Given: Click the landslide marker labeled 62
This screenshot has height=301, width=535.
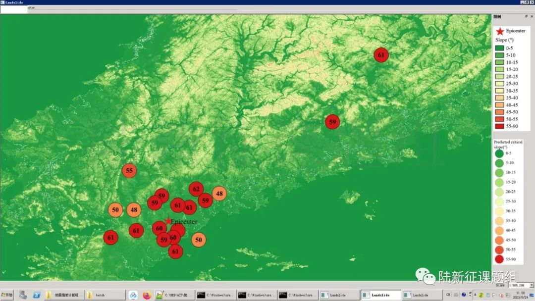Looking at the screenshot, I should pyautogui.click(x=196, y=189).
